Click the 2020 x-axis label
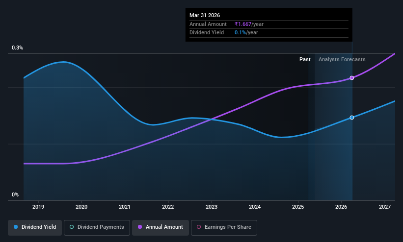The width and height of the screenshot is (403, 242). point(81,207)
